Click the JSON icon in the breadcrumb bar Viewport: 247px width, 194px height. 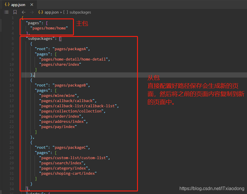pyautogui.click(x=40, y=12)
